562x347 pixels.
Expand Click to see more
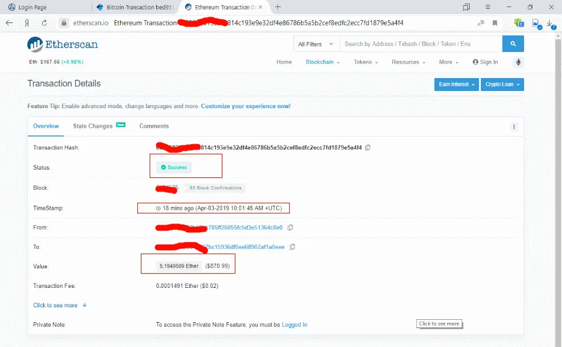point(60,305)
